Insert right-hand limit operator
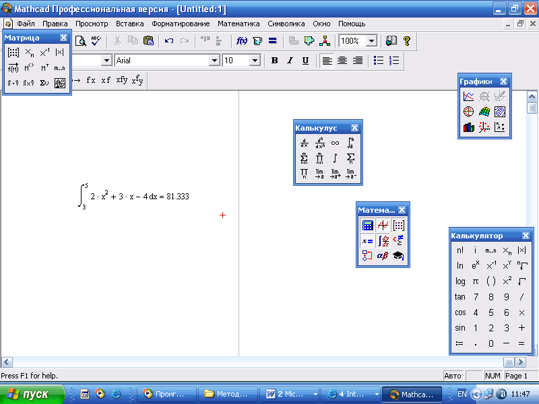 (335, 173)
